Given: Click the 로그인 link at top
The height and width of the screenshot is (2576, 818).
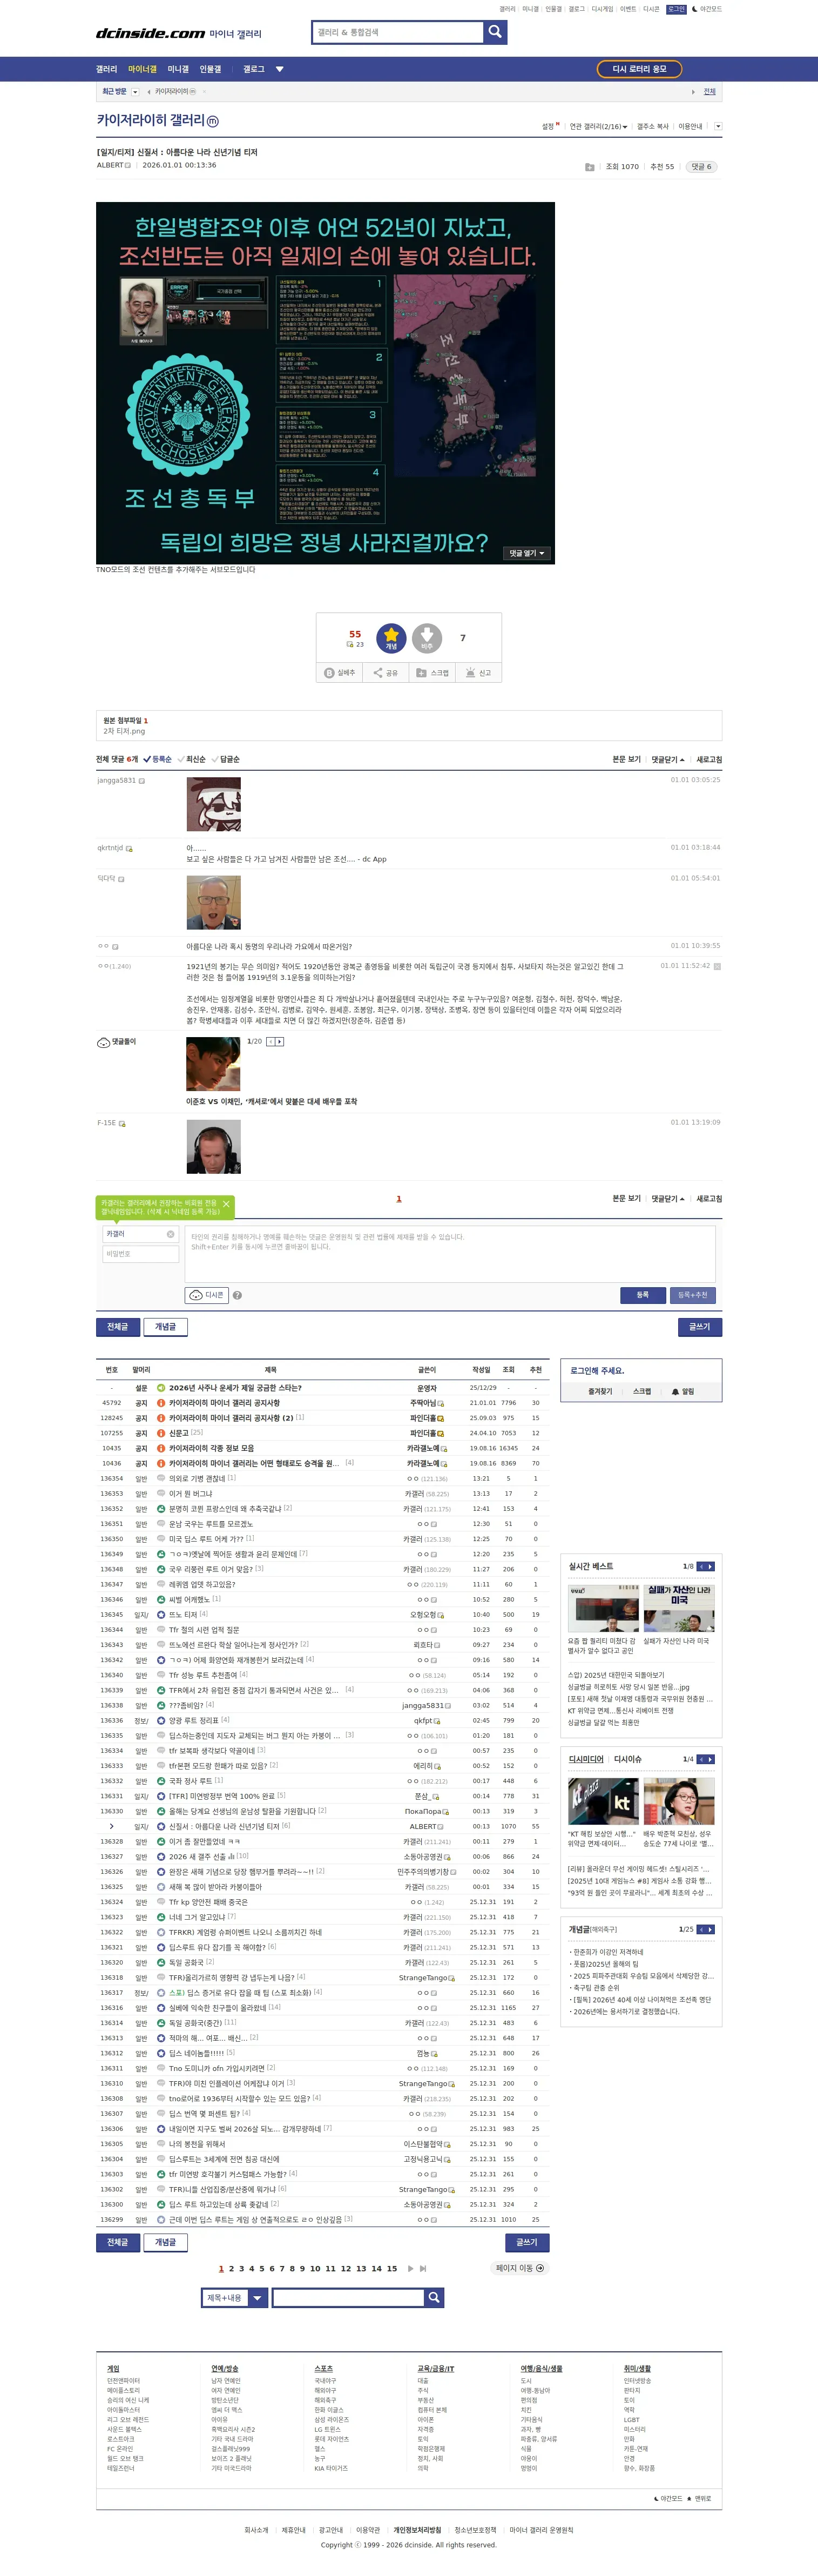Looking at the screenshot, I should click(676, 9).
